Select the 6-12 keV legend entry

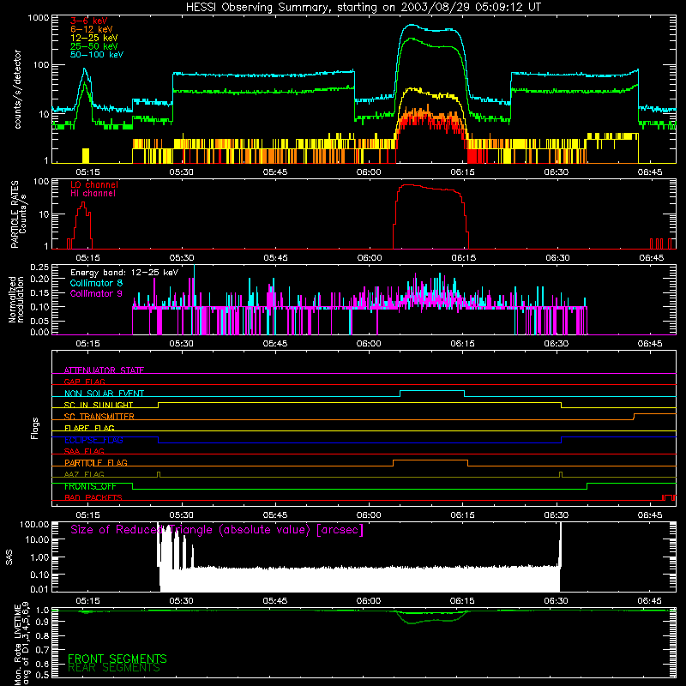[92, 29]
